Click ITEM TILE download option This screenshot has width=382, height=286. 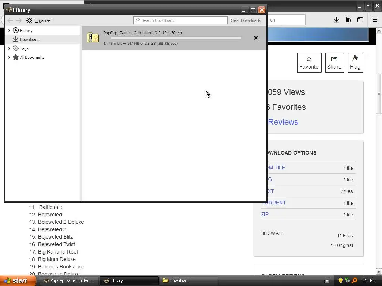pyautogui.click(x=276, y=168)
